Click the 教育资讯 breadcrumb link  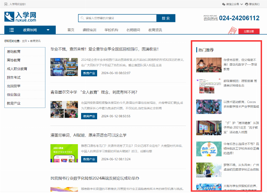[x=35, y=41]
